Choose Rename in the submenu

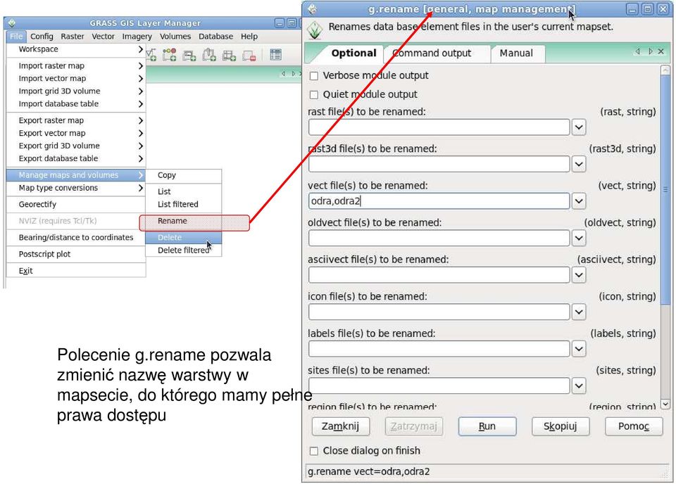pos(184,221)
